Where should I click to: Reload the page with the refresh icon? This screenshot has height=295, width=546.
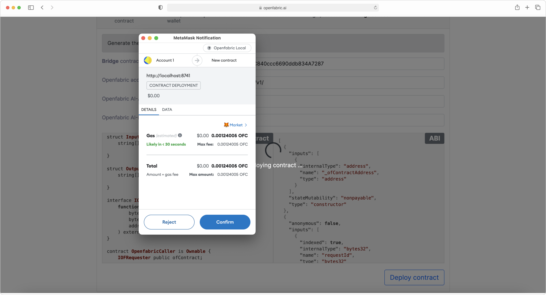click(375, 8)
